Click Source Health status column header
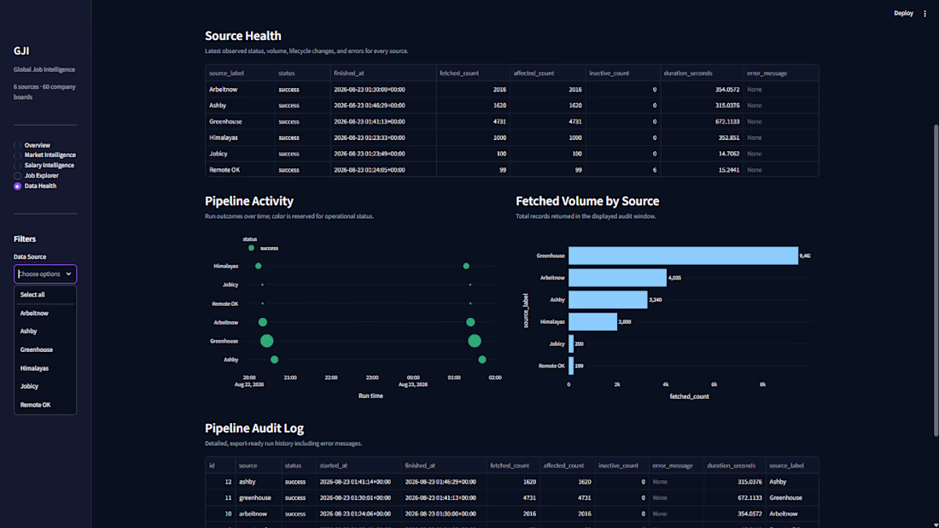The width and height of the screenshot is (939, 528). click(302, 73)
